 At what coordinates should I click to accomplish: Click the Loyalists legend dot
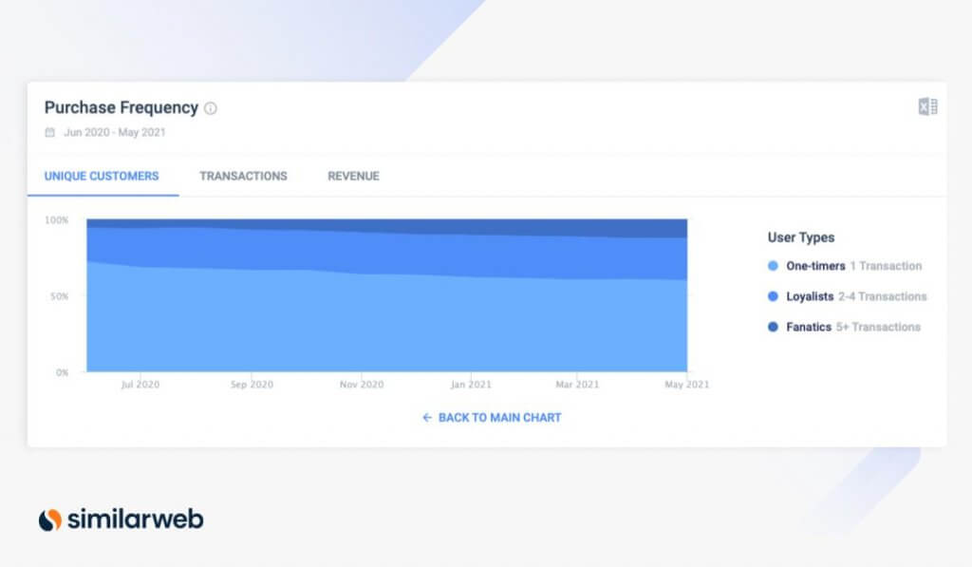click(771, 296)
